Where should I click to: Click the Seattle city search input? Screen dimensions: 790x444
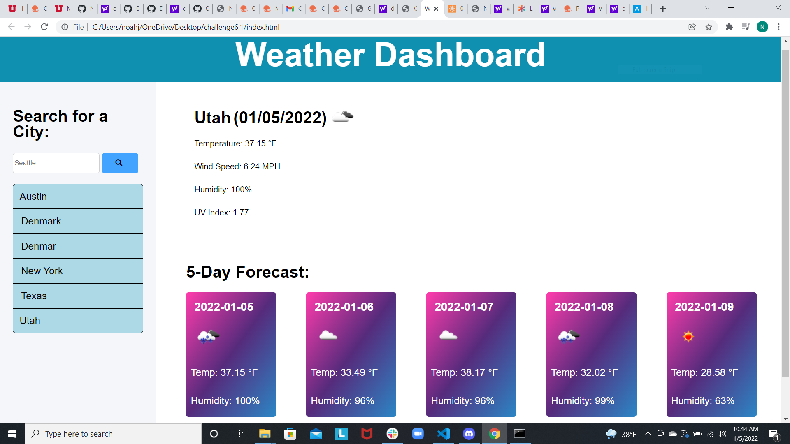coord(56,163)
